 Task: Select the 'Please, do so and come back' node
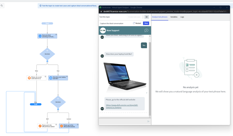[36, 78]
